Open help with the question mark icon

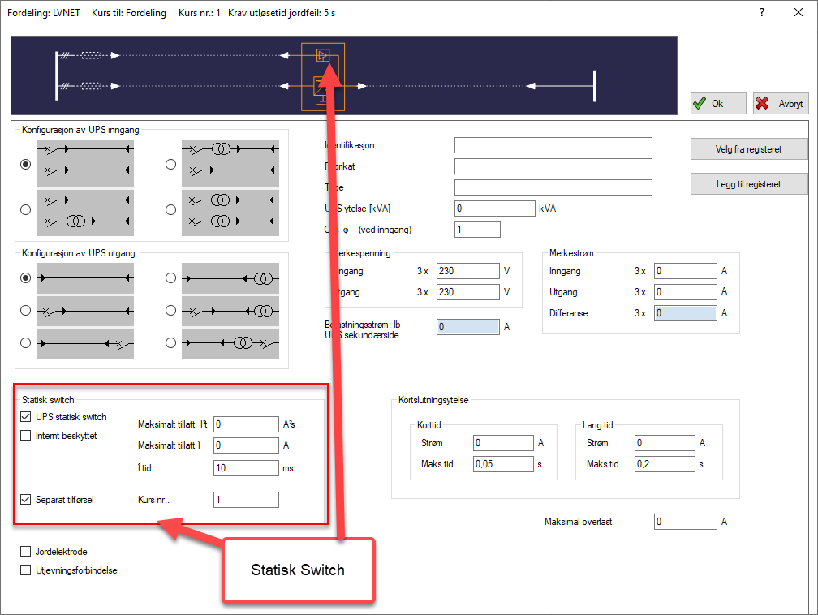tap(761, 12)
